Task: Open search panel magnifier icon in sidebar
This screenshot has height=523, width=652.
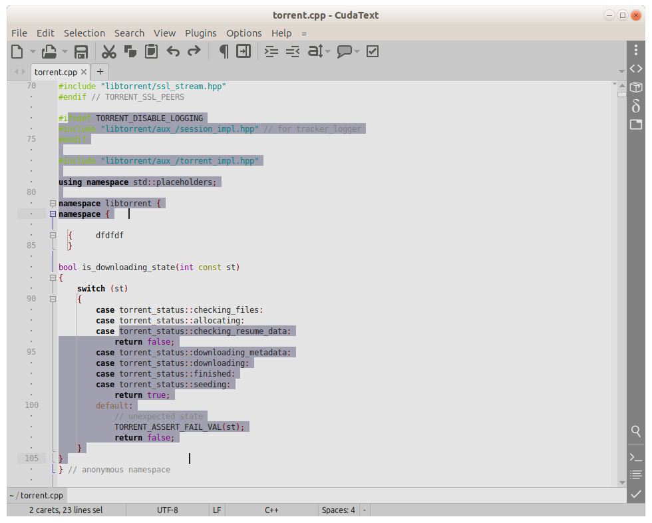Action: (x=636, y=431)
